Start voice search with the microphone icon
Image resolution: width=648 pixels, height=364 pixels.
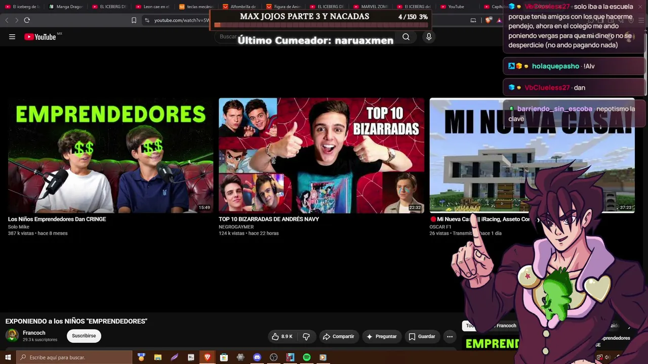coord(429,37)
